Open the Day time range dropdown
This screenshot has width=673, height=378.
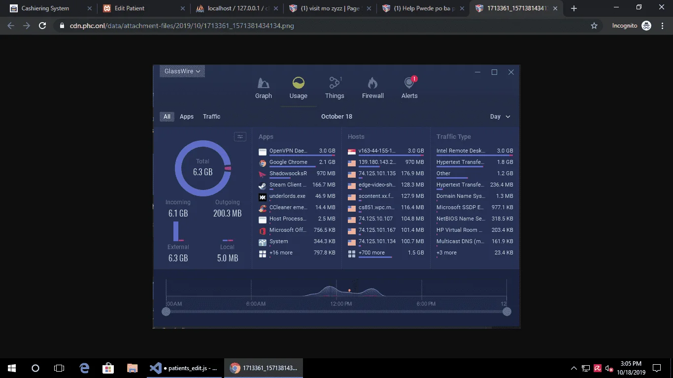tap(500, 117)
